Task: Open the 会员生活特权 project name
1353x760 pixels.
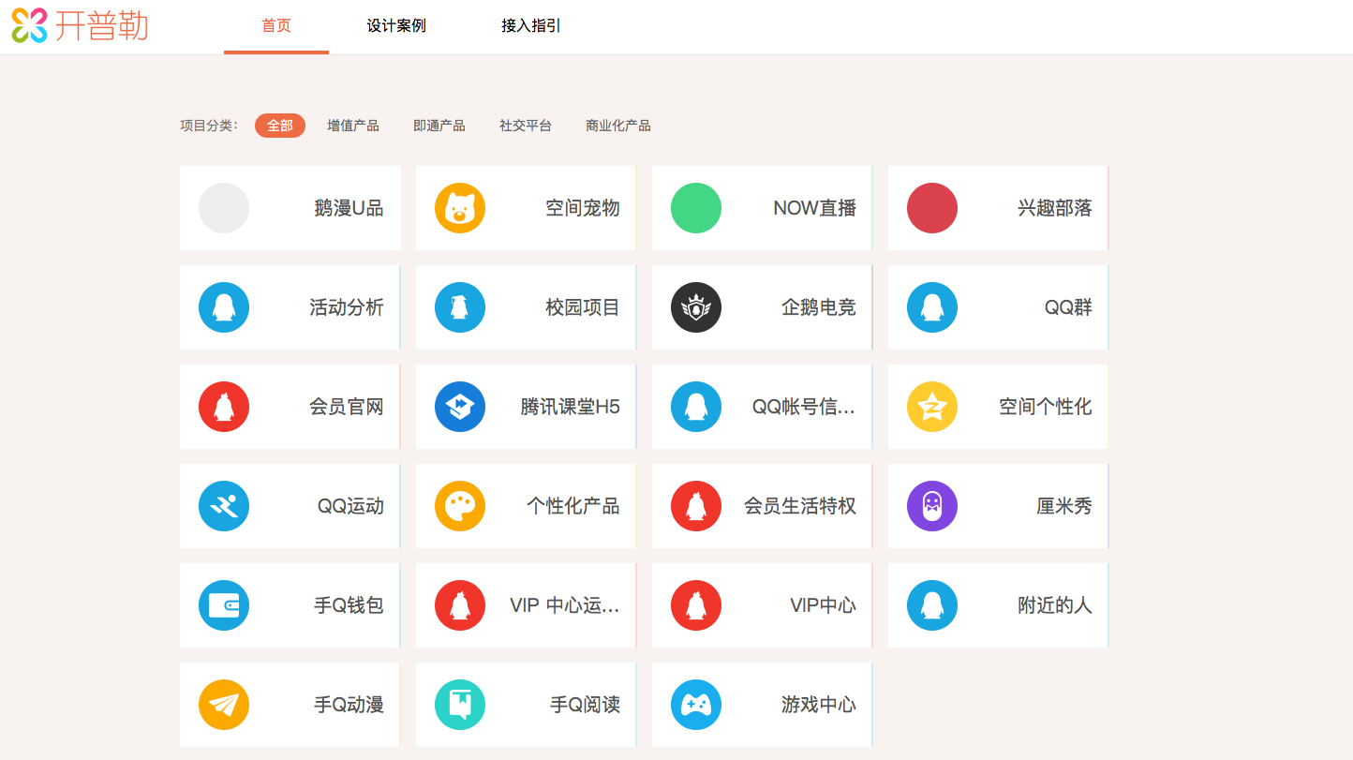Action: point(800,506)
